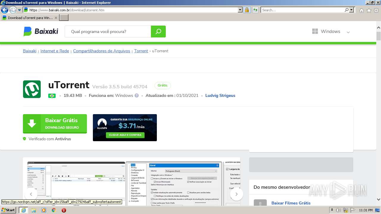The image size is (381, 214).
Task: Open the search provider dropdown arrow
Action: 352,10
